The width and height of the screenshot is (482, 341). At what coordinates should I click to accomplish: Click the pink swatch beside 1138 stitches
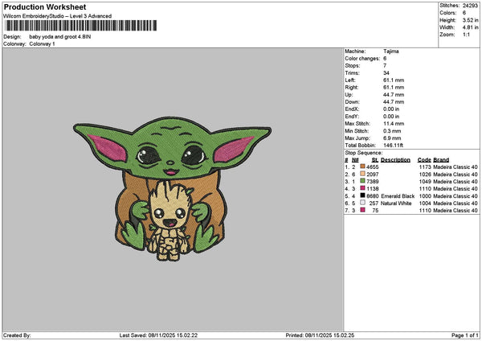point(362,188)
